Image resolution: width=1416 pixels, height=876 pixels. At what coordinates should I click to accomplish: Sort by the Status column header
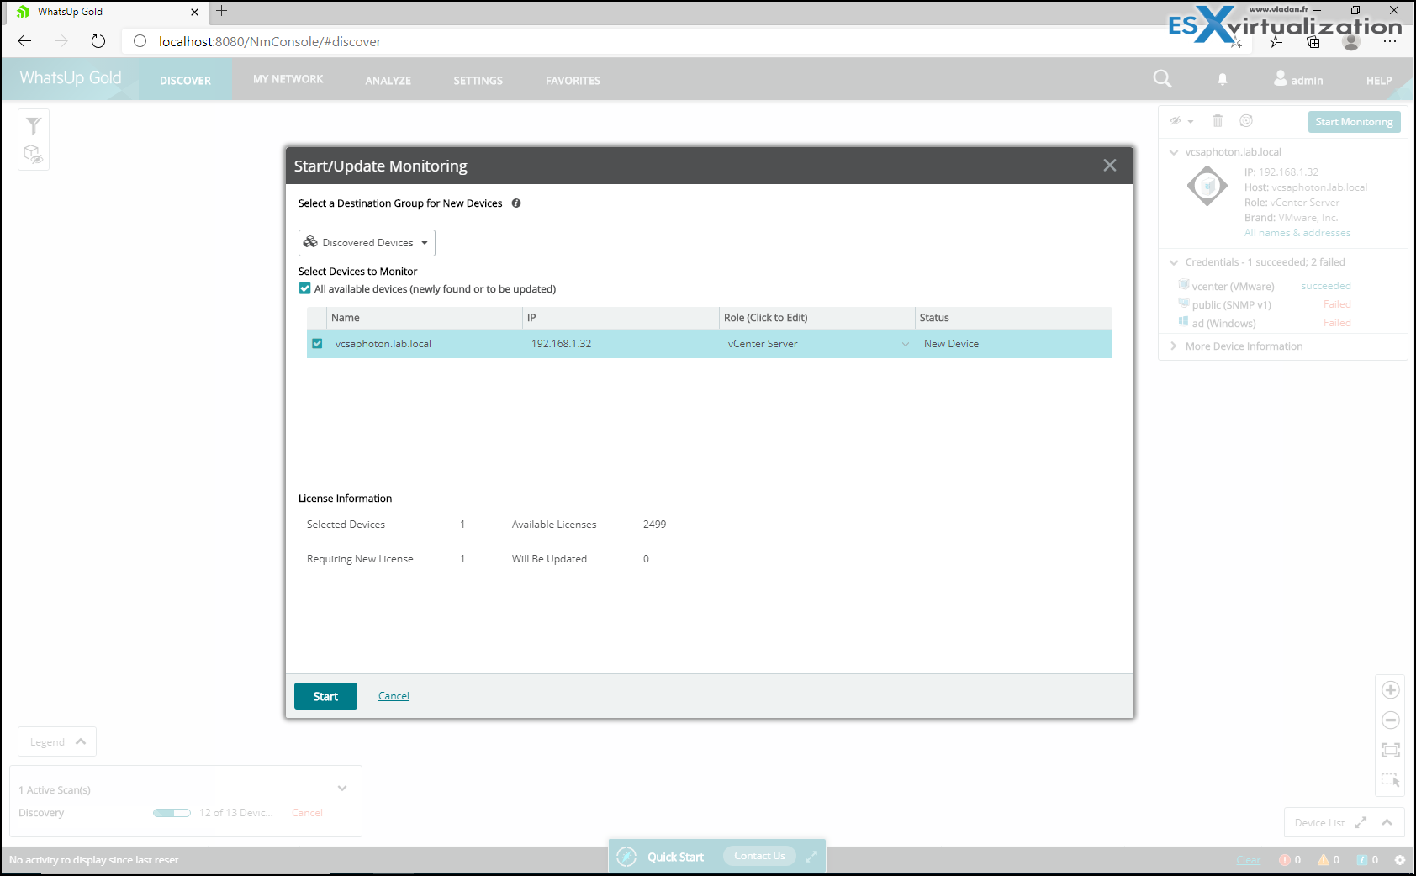[x=1013, y=318]
